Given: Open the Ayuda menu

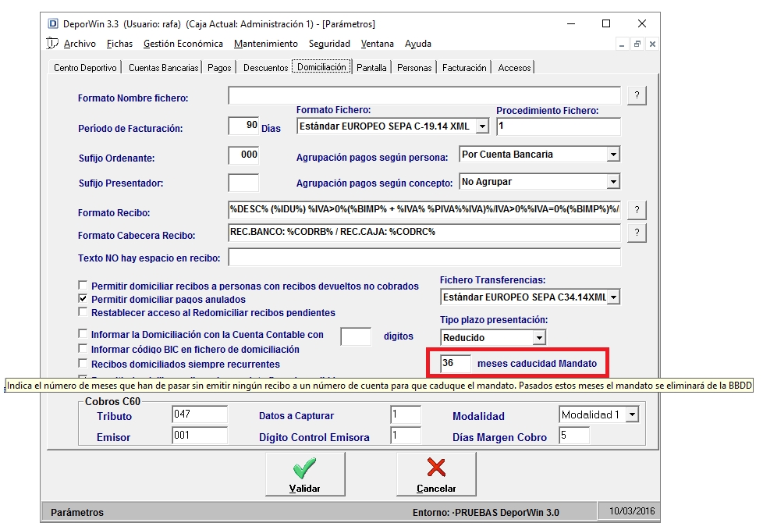Looking at the screenshot, I should coord(418,44).
